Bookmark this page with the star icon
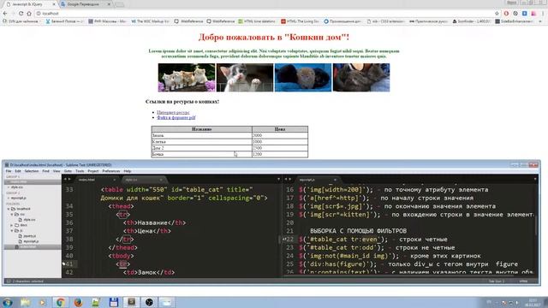 [497, 14]
